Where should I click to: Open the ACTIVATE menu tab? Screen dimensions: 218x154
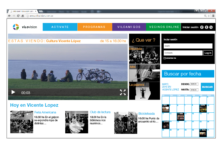(x=60, y=27)
